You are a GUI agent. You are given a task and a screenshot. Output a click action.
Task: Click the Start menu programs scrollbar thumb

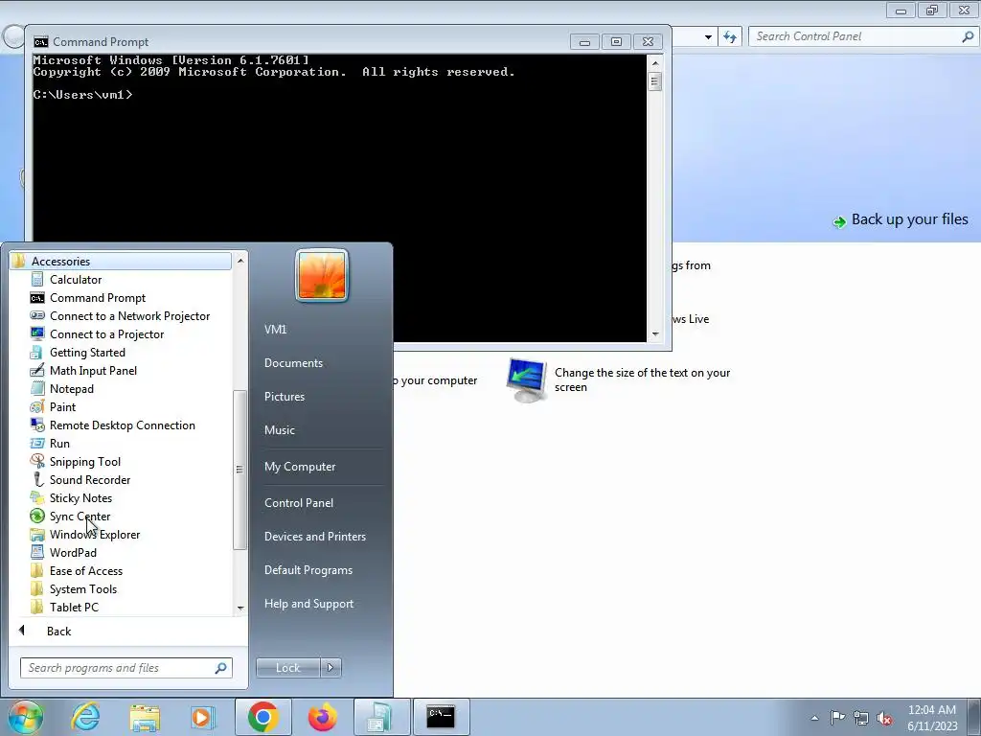(x=240, y=470)
